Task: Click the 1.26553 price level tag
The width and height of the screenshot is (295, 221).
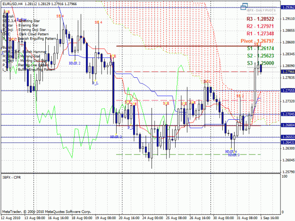Action: (288, 137)
